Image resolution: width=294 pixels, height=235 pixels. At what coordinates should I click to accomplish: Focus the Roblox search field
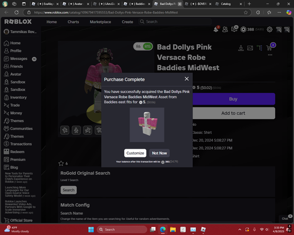coord(175,22)
